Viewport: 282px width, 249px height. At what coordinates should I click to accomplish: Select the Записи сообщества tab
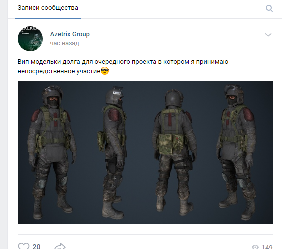coord(48,8)
